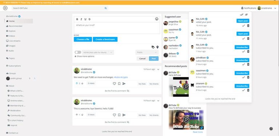Open the Public visibility dropdown
This screenshot has width=279, height=136.
(147, 52)
